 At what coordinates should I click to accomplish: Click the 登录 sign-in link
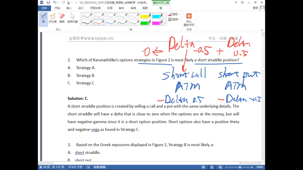255,8
